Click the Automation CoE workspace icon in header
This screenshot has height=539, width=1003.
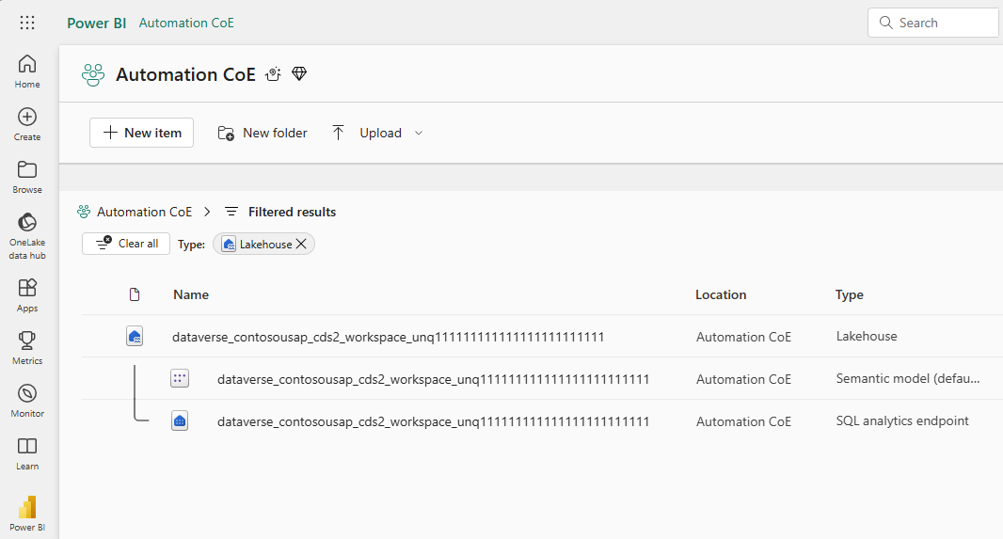pyautogui.click(x=93, y=75)
